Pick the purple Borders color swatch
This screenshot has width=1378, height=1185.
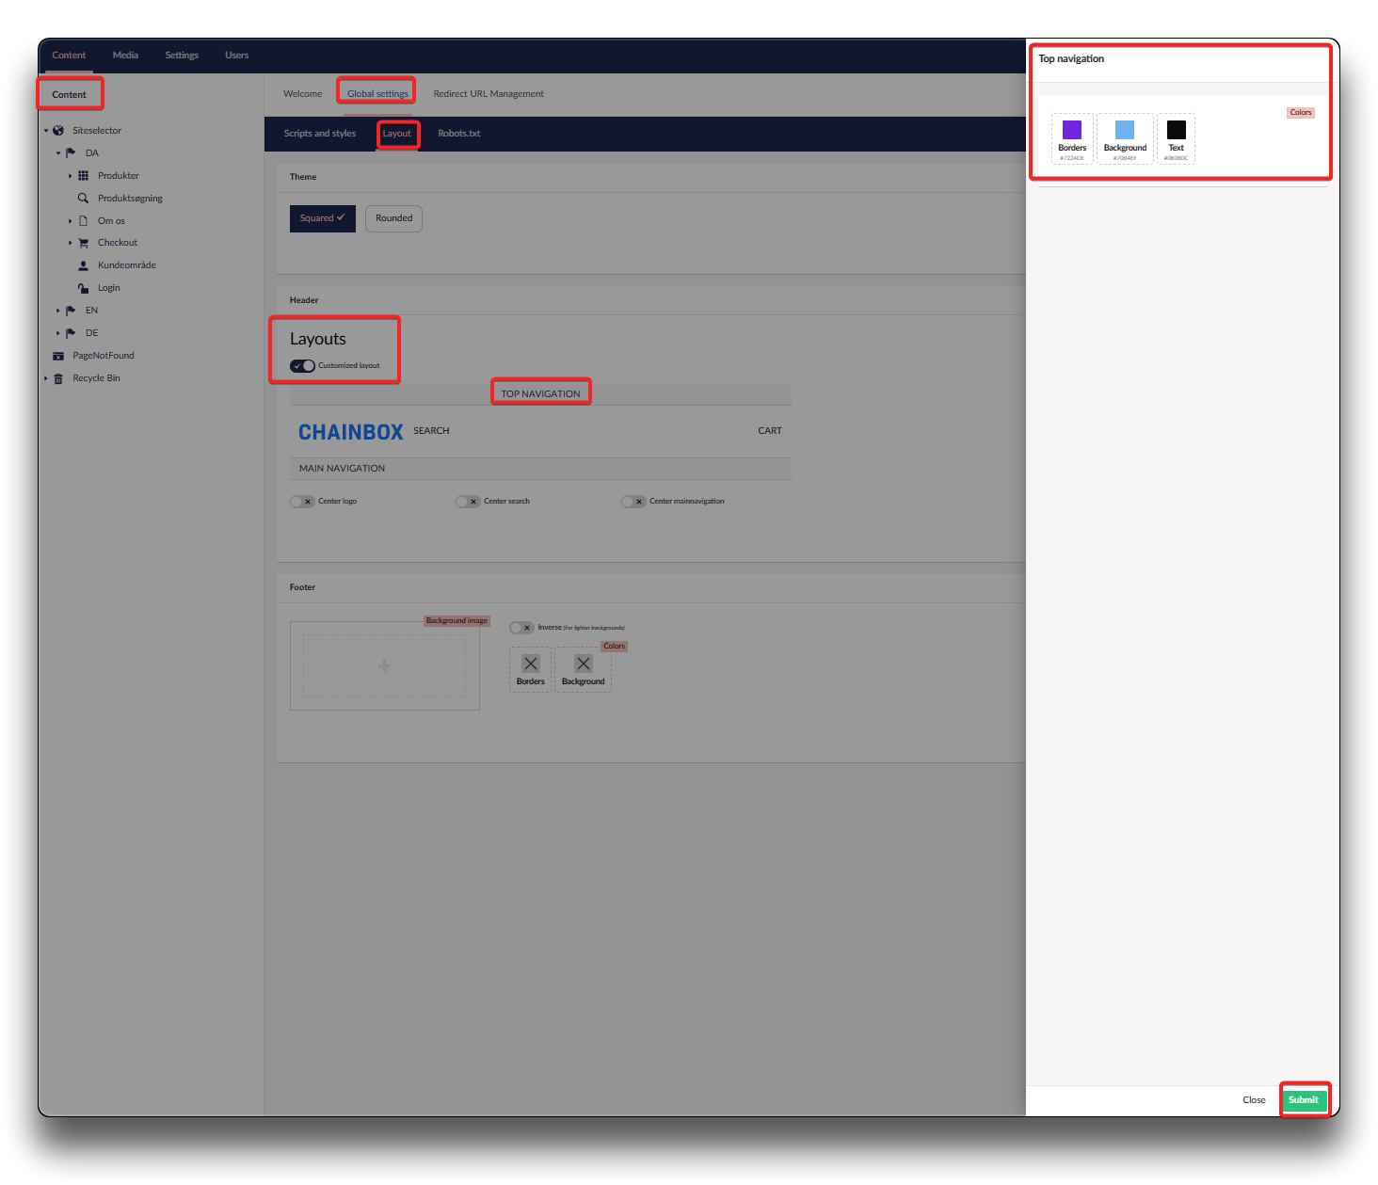tap(1072, 131)
